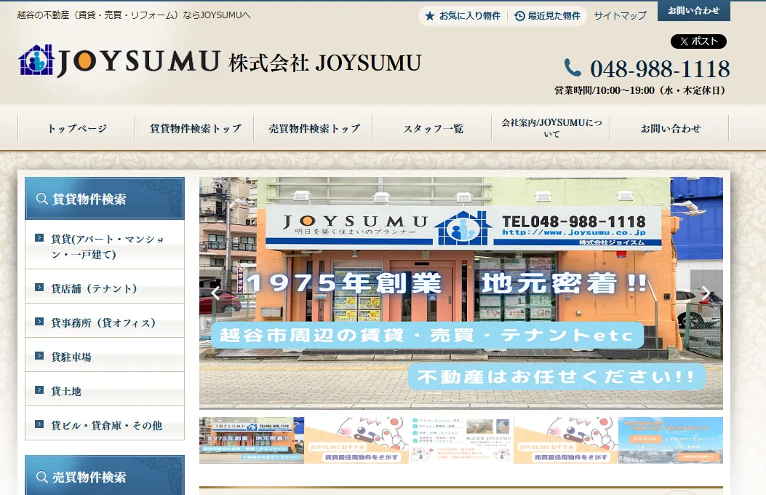Click the 賃貸物件検索 sidebar header
766x495 pixels.
click(x=105, y=199)
